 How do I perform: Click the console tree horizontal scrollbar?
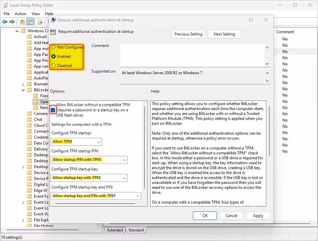(x=42, y=230)
